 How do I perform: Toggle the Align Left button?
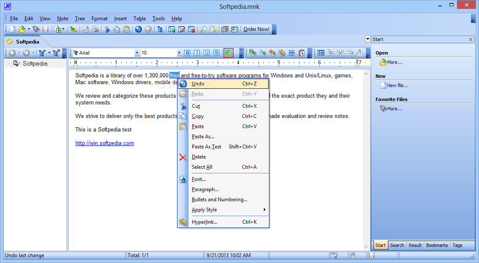(228, 53)
